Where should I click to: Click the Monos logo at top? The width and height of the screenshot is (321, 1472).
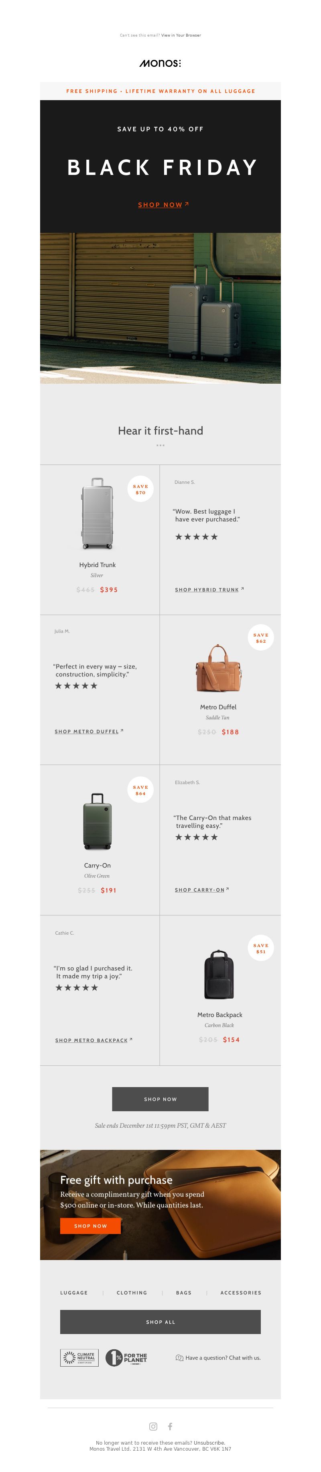click(x=160, y=64)
